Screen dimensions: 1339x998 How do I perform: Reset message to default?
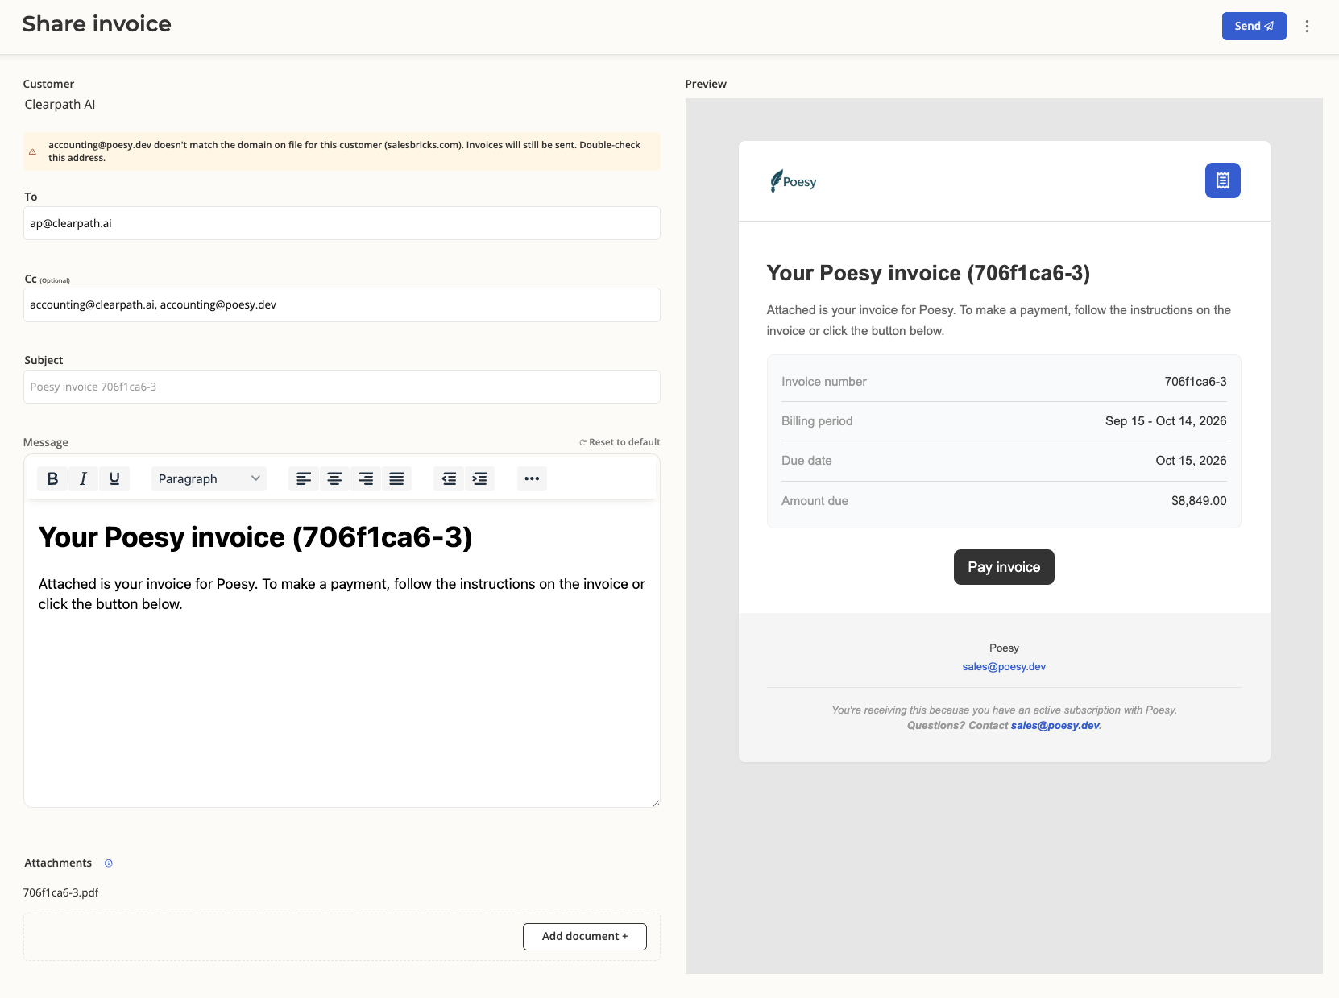coord(620,442)
